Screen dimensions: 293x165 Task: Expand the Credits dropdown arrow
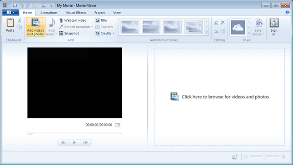coord(114,34)
